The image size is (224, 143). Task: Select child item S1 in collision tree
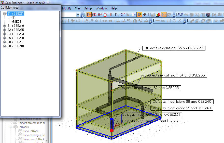click(x=14, y=18)
